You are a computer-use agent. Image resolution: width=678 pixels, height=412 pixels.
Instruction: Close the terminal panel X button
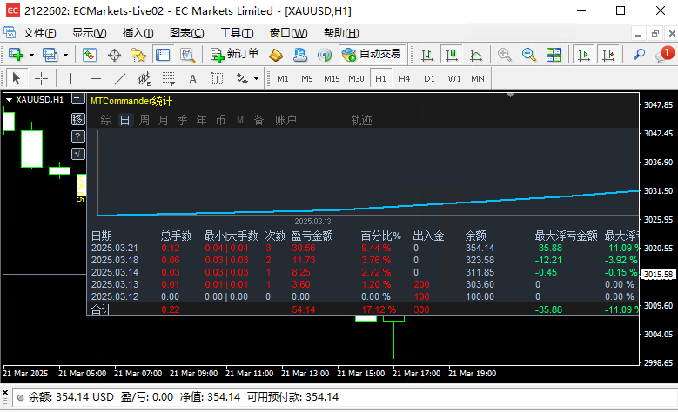[x=5, y=393]
